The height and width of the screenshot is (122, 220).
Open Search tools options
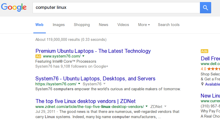point(169,25)
